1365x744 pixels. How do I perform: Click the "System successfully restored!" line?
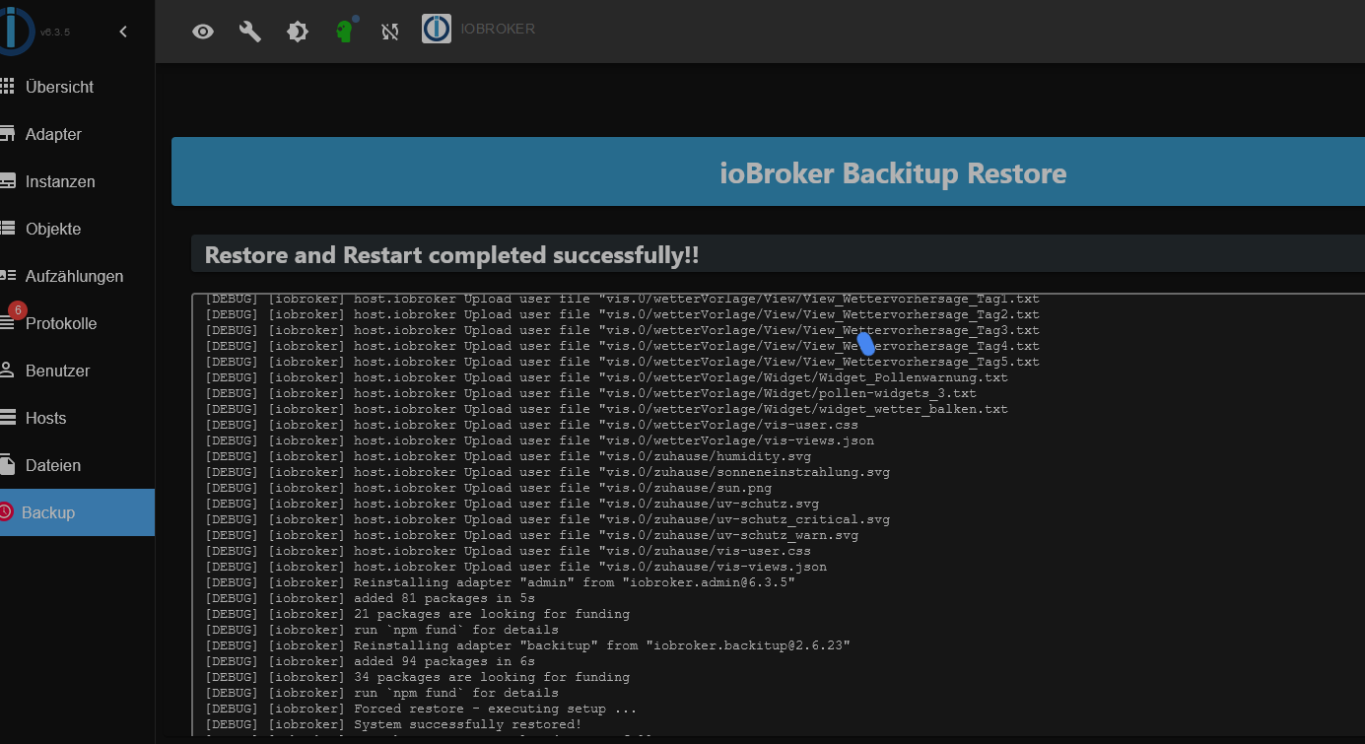click(x=393, y=724)
